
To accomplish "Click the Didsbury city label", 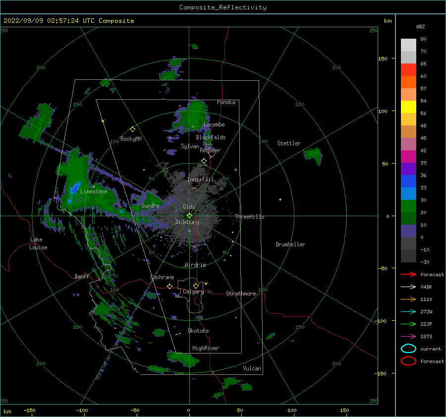I will 187,222.
